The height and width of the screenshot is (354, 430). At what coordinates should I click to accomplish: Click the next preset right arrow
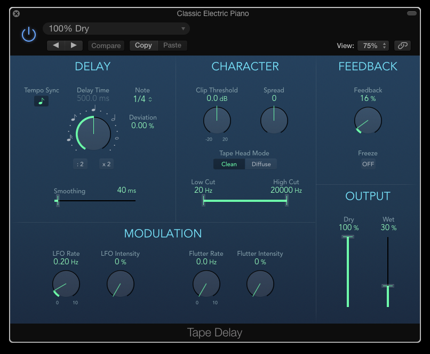[74, 45]
